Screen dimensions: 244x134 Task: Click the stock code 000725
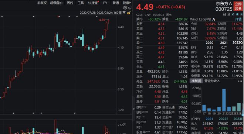[224, 9]
